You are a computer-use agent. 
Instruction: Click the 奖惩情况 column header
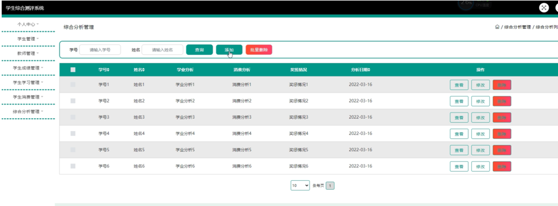298,70
